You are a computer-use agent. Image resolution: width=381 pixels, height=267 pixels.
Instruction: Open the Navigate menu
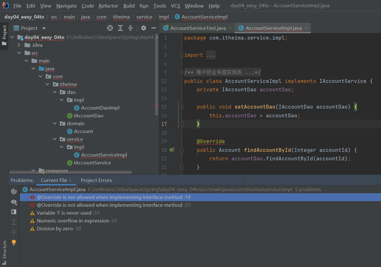(x=66, y=6)
